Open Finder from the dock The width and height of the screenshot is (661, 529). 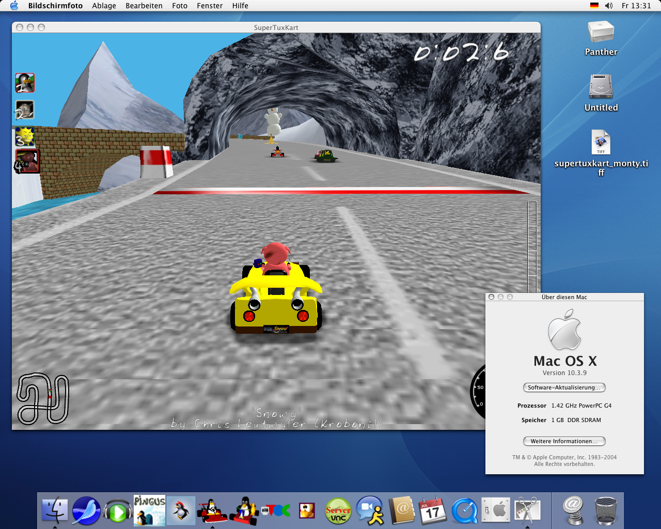click(x=54, y=510)
